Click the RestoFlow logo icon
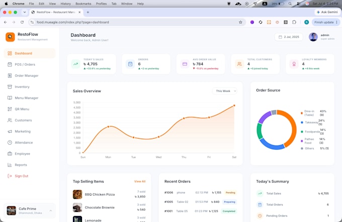 click(x=10, y=37)
